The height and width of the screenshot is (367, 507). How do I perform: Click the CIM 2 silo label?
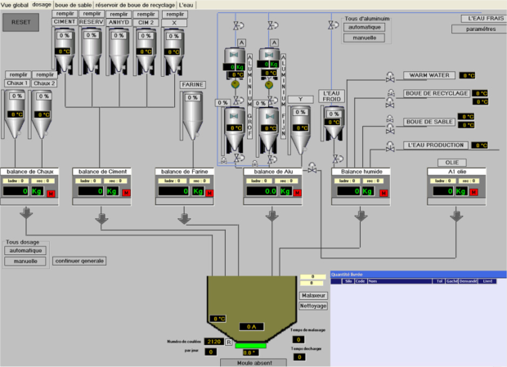146,22
